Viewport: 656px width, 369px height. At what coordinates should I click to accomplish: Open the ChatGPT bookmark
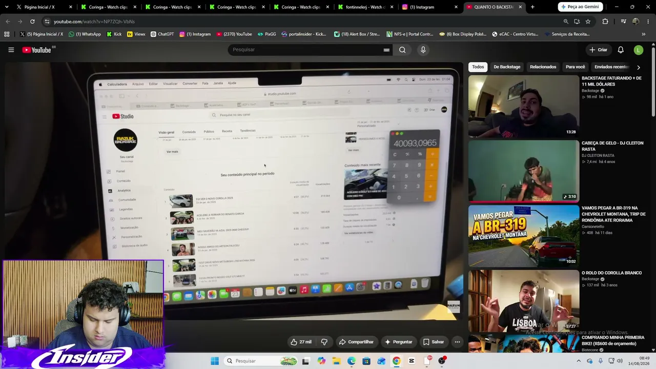click(x=162, y=34)
